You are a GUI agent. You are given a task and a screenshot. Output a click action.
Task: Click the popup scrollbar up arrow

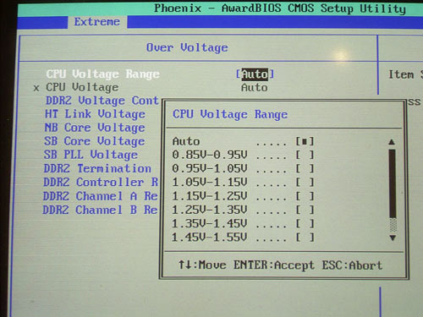[x=392, y=142]
